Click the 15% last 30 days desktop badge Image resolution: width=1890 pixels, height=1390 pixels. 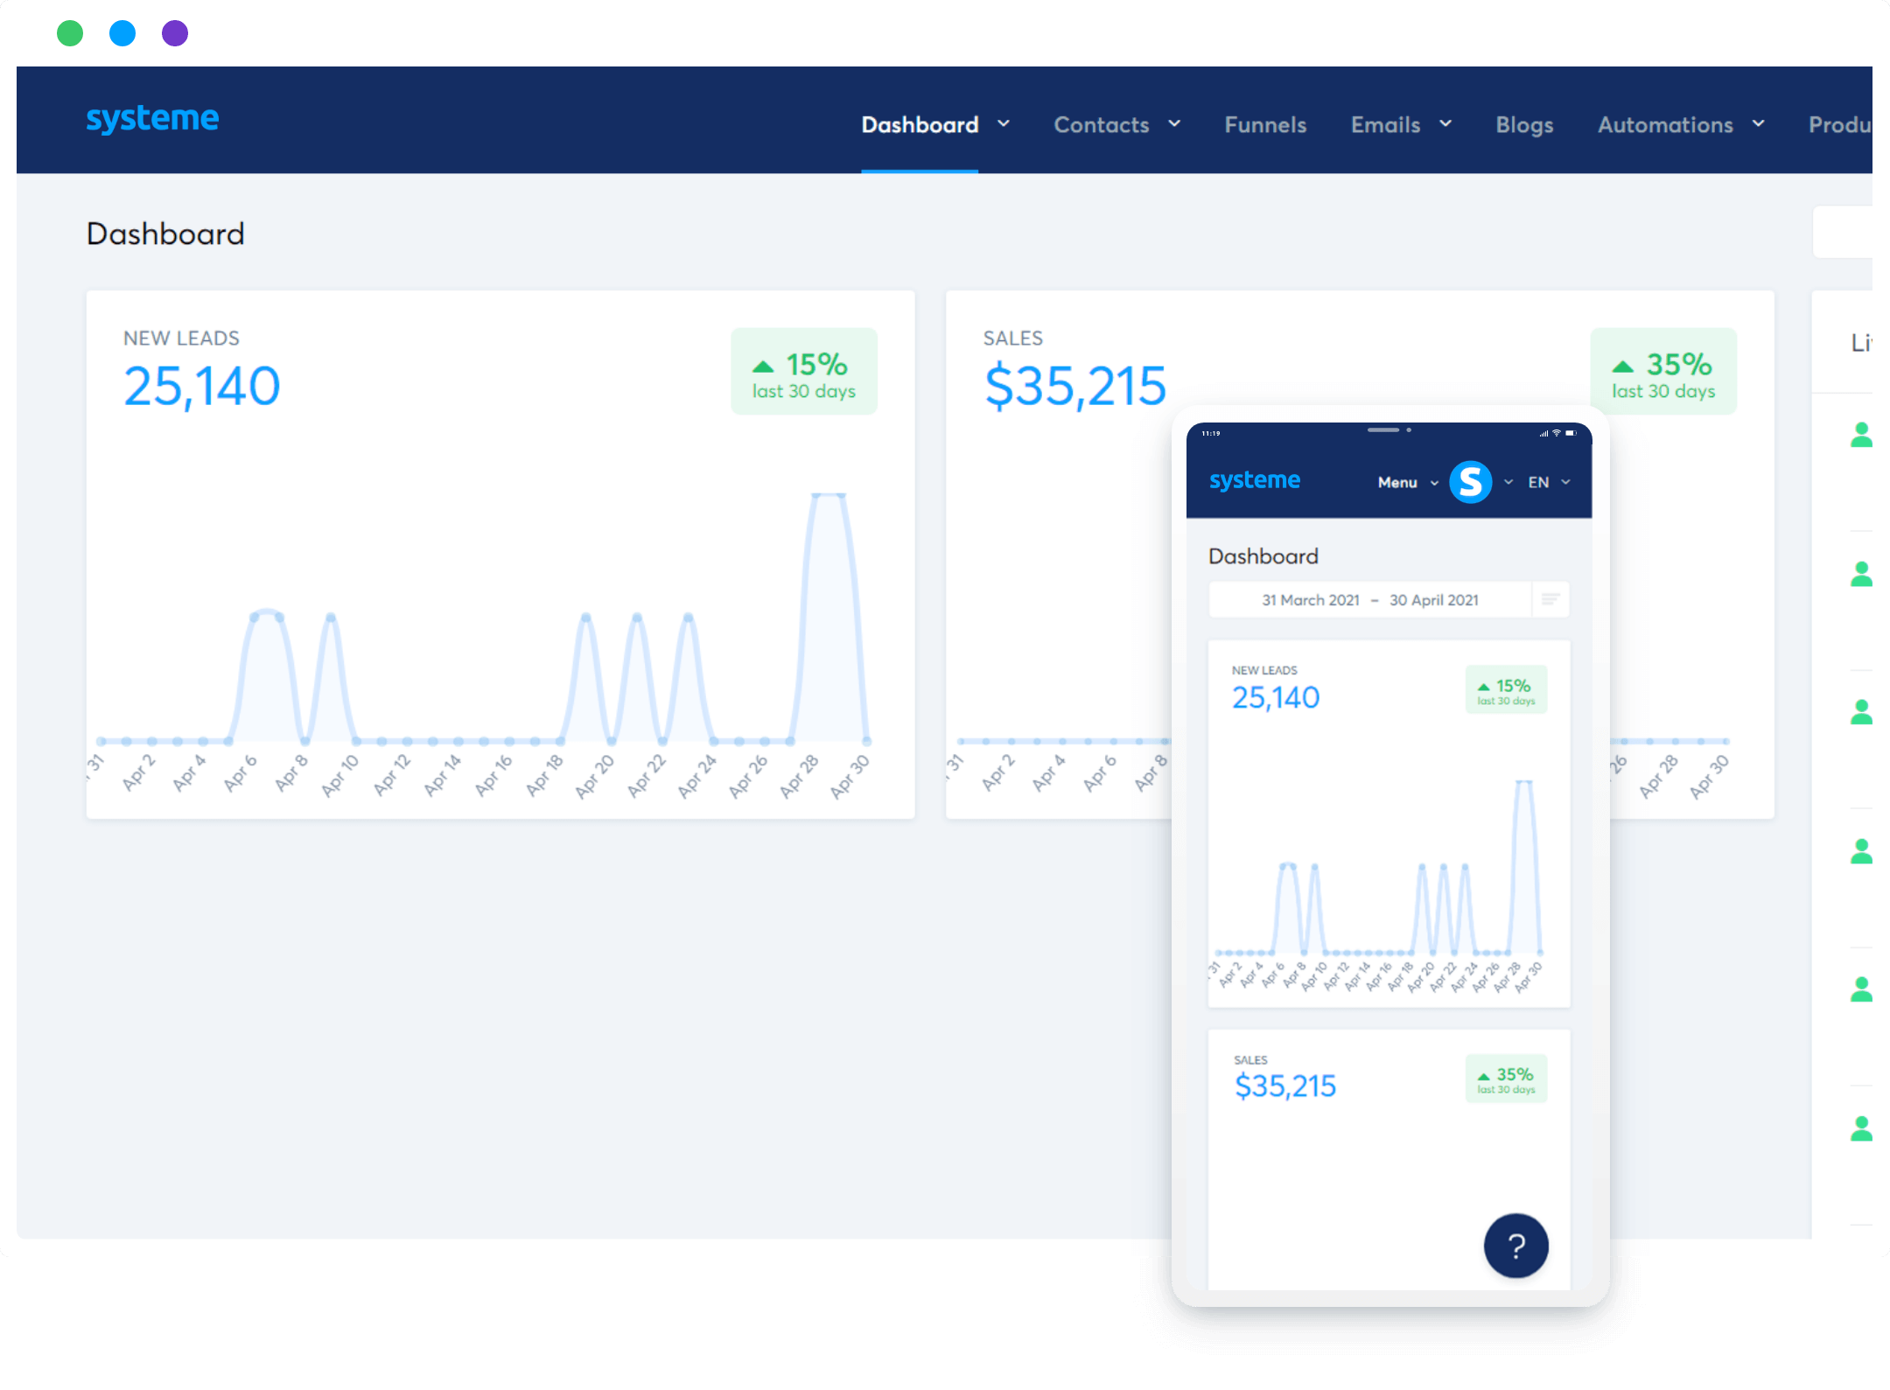click(x=803, y=372)
